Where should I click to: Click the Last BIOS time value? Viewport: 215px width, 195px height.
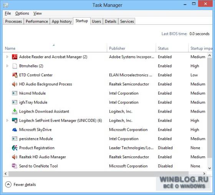tap(200, 34)
